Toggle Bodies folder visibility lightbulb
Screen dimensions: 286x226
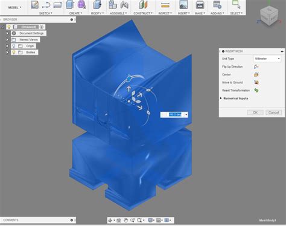[14, 53]
